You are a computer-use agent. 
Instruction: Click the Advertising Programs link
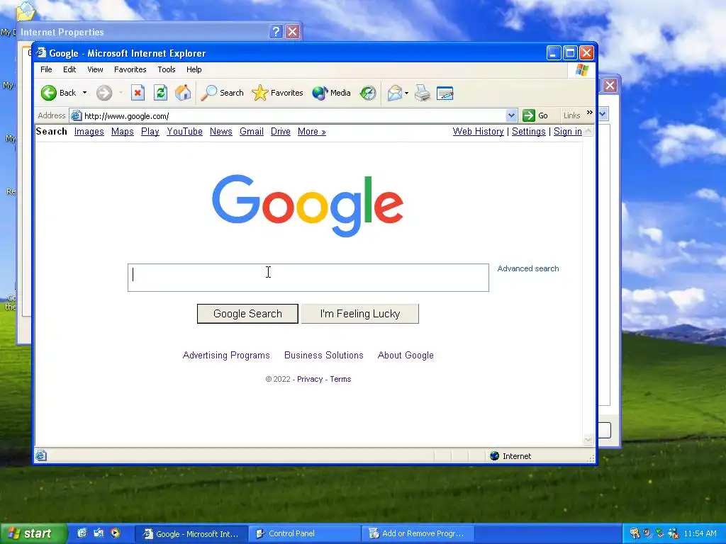(x=226, y=356)
